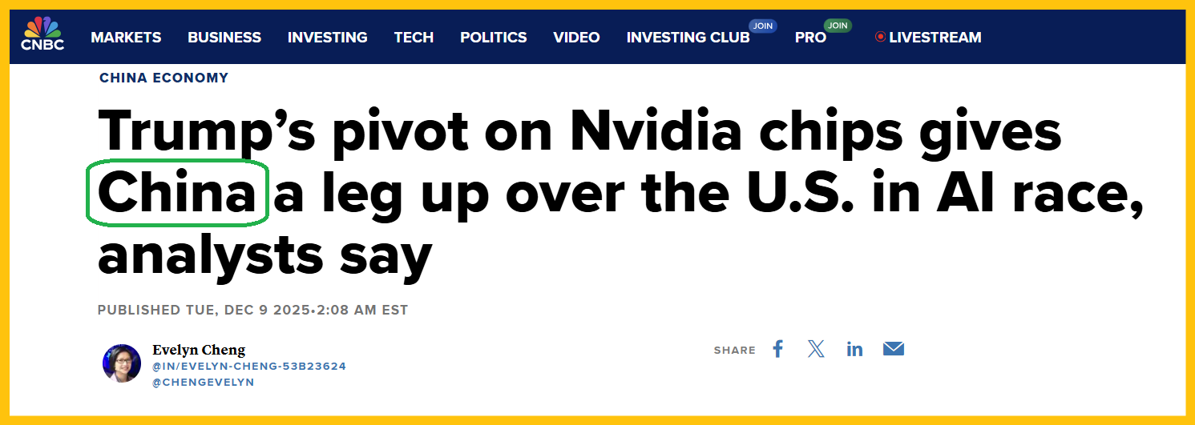This screenshot has height=425, width=1195.
Task: Open the Tech section
Action: pos(414,38)
